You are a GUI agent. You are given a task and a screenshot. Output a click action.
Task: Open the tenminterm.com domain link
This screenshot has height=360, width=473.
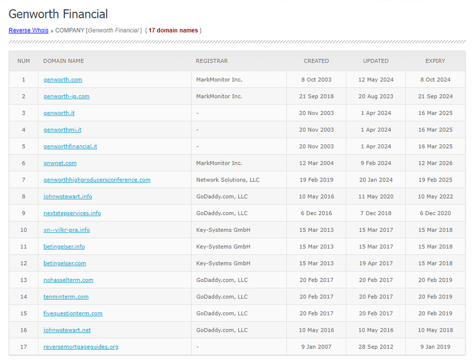(66, 297)
